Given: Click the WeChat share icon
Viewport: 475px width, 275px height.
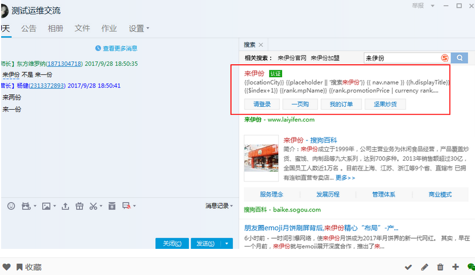Looking at the screenshot, I should [x=471, y=267].
